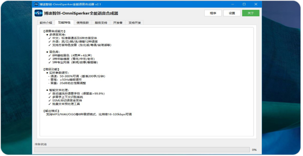This screenshot has width=303, height=156.
Task: Open the 程序 button
Action: tap(213, 13)
